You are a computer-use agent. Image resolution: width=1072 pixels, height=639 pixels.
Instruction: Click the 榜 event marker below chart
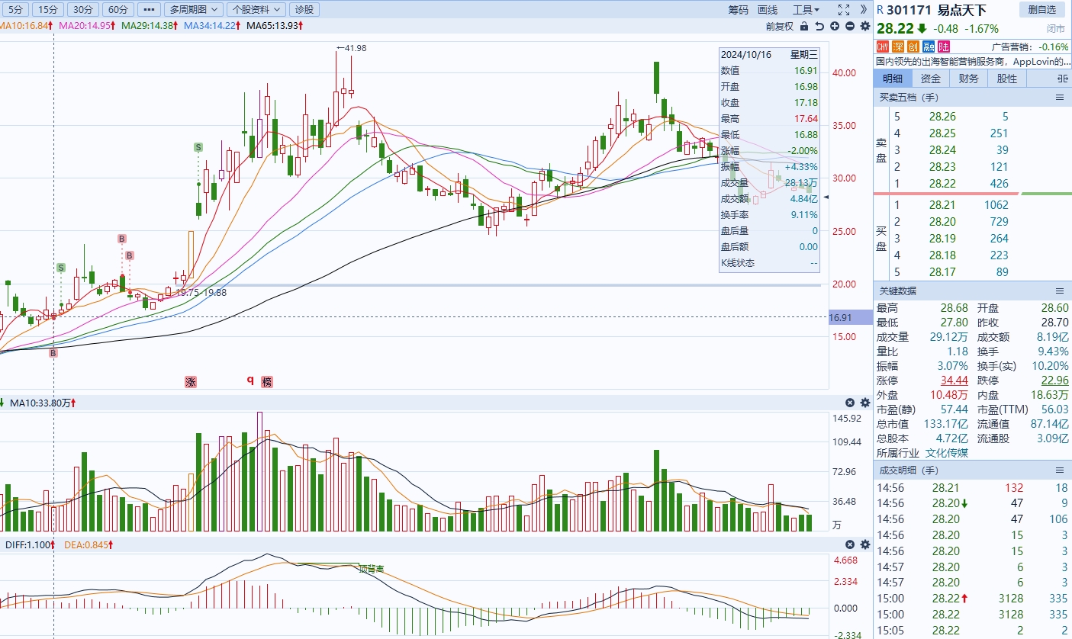pos(266,382)
